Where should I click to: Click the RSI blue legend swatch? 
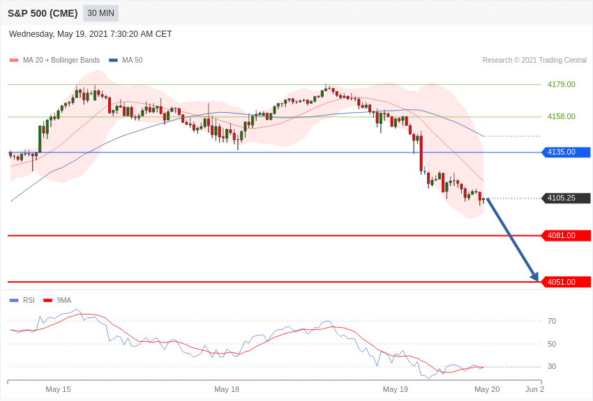(x=14, y=300)
